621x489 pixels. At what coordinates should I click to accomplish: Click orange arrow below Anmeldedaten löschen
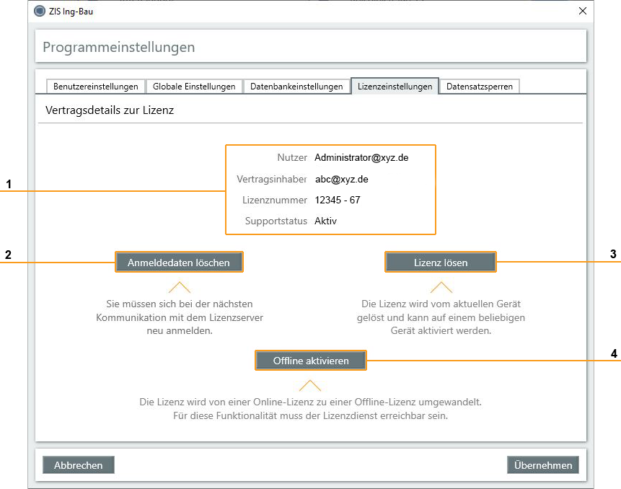pos(180,287)
